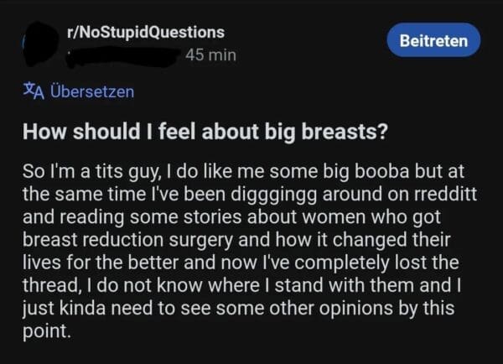
Task: Click the redacted username beside the timestamp
Action: [x=126, y=55]
